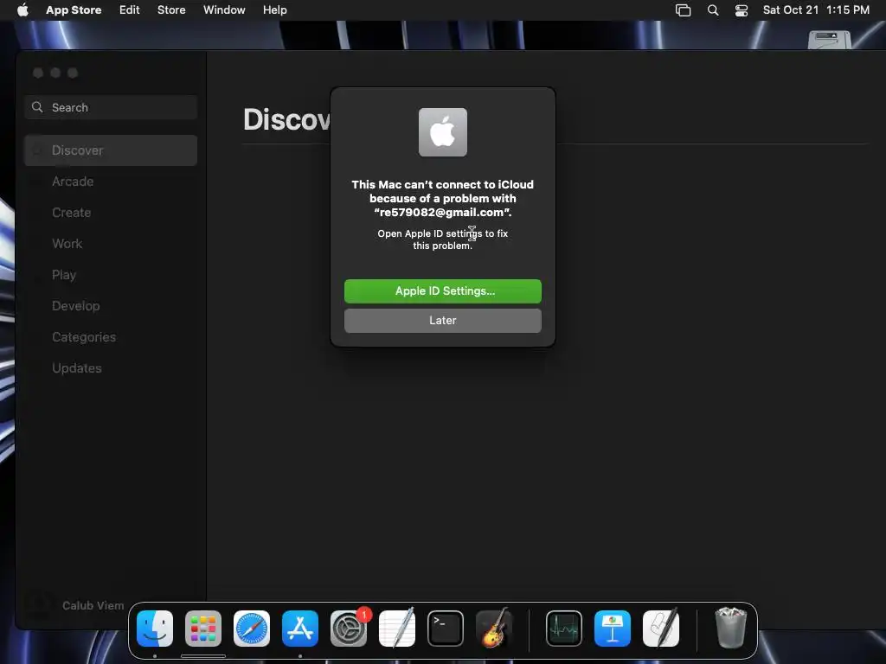Open Control Center in menu bar
This screenshot has height=664, width=886.
pyautogui.click(x=742, y=10)
